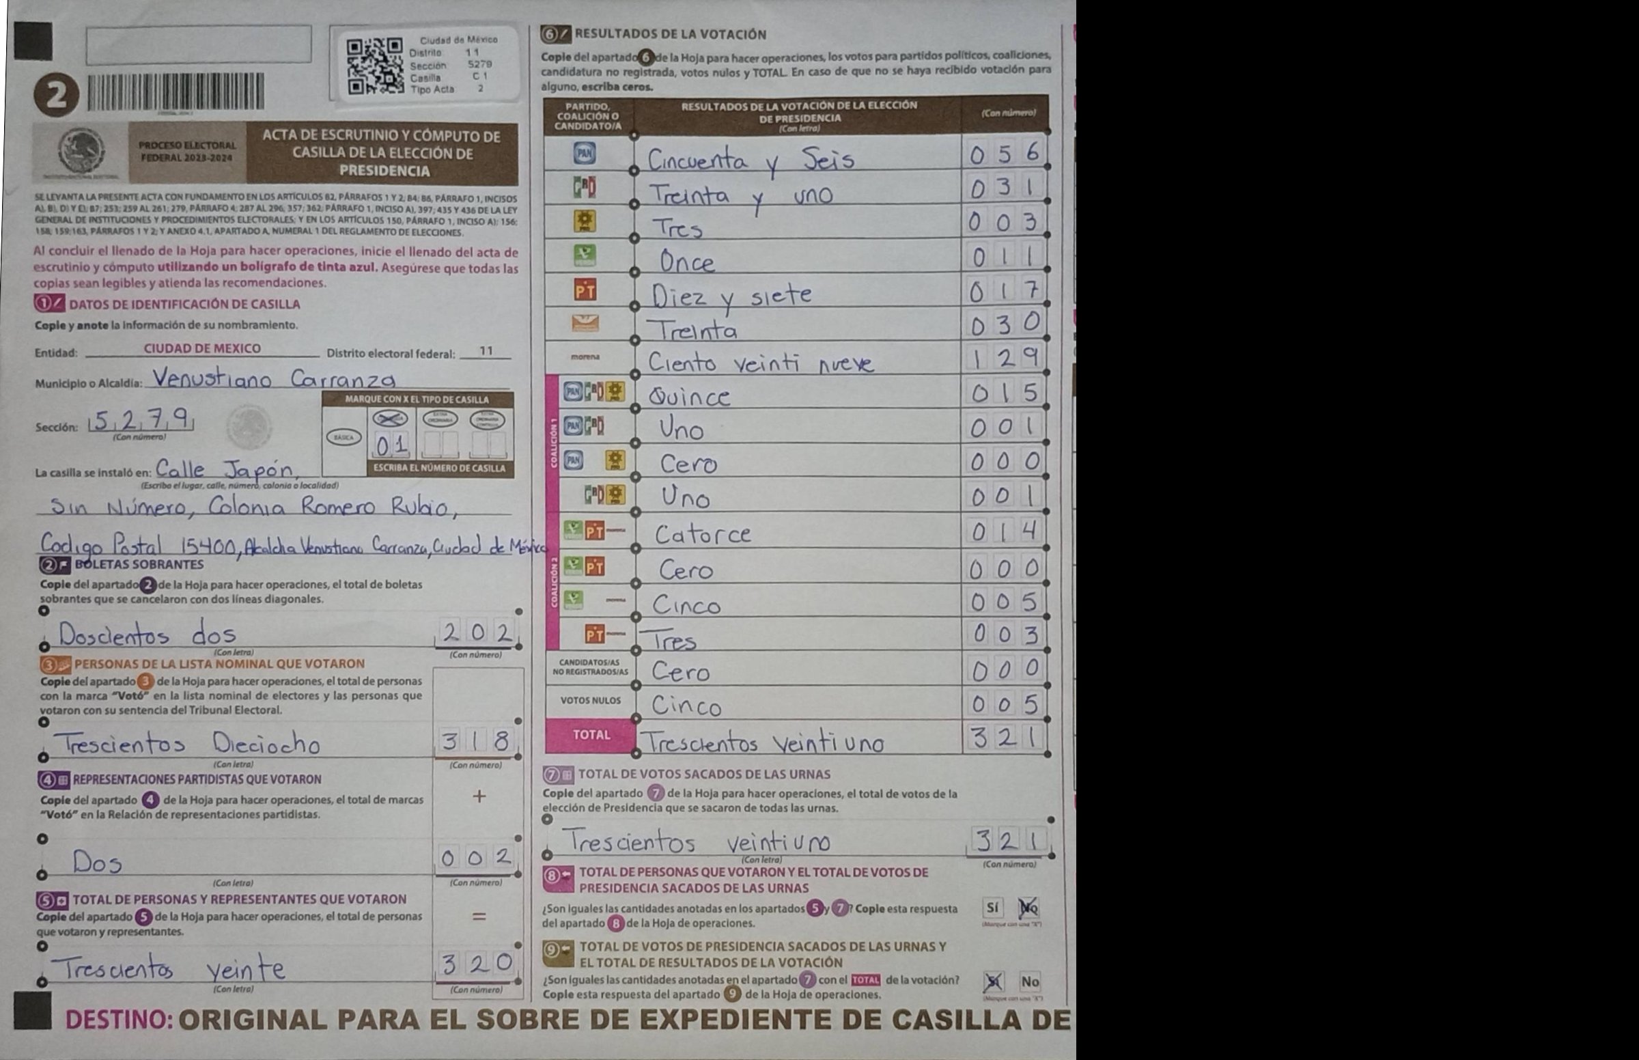Mark the No box in section 9
1639x1060 pixels.
click(x=1030, y=981)
